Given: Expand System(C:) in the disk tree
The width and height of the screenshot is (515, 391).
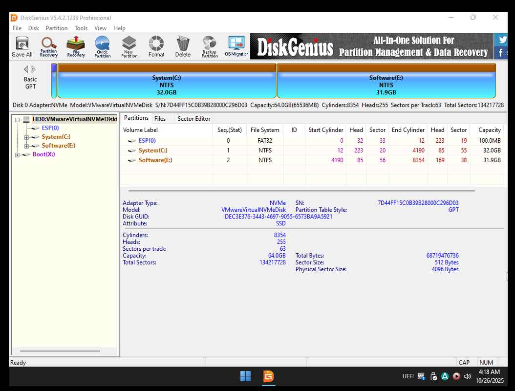Looking at the screenshot, I should pyautogui.click(x=26, y=137).
